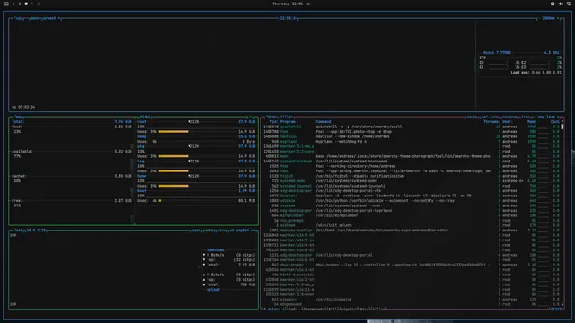This screenshot has height=323, width=575.
Task: Open signals list for selected process
Action: [x=348, y=309]
